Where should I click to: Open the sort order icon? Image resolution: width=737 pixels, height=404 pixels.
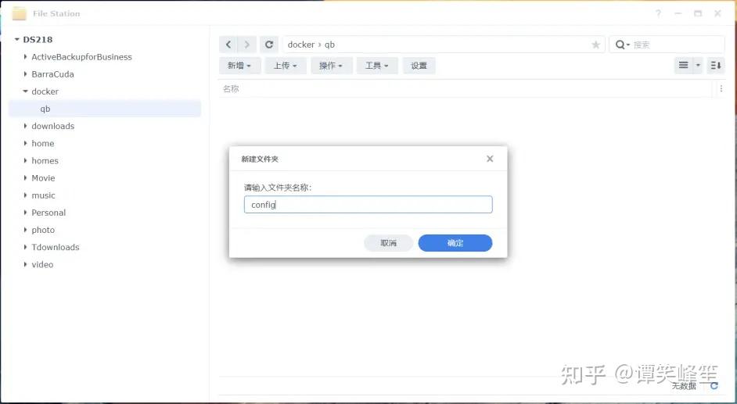click(x=716, y=65)
